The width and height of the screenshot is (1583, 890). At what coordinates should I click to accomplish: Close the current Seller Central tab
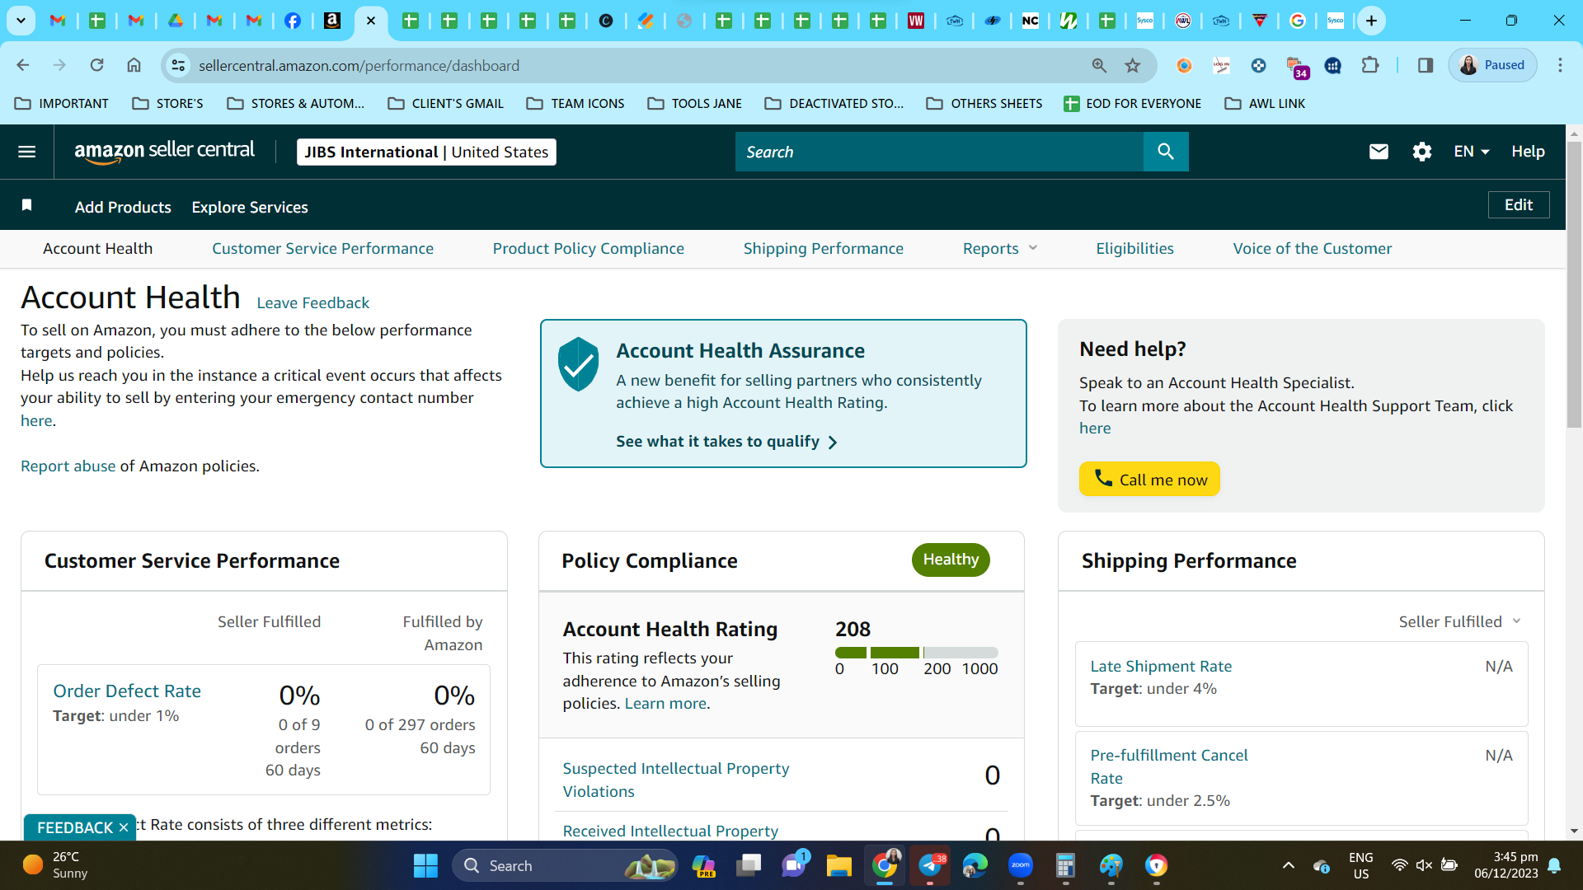click(371, 21)
